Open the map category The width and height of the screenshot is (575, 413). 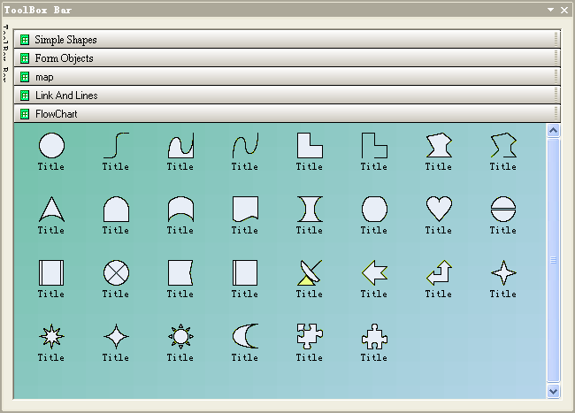(287, 77)
